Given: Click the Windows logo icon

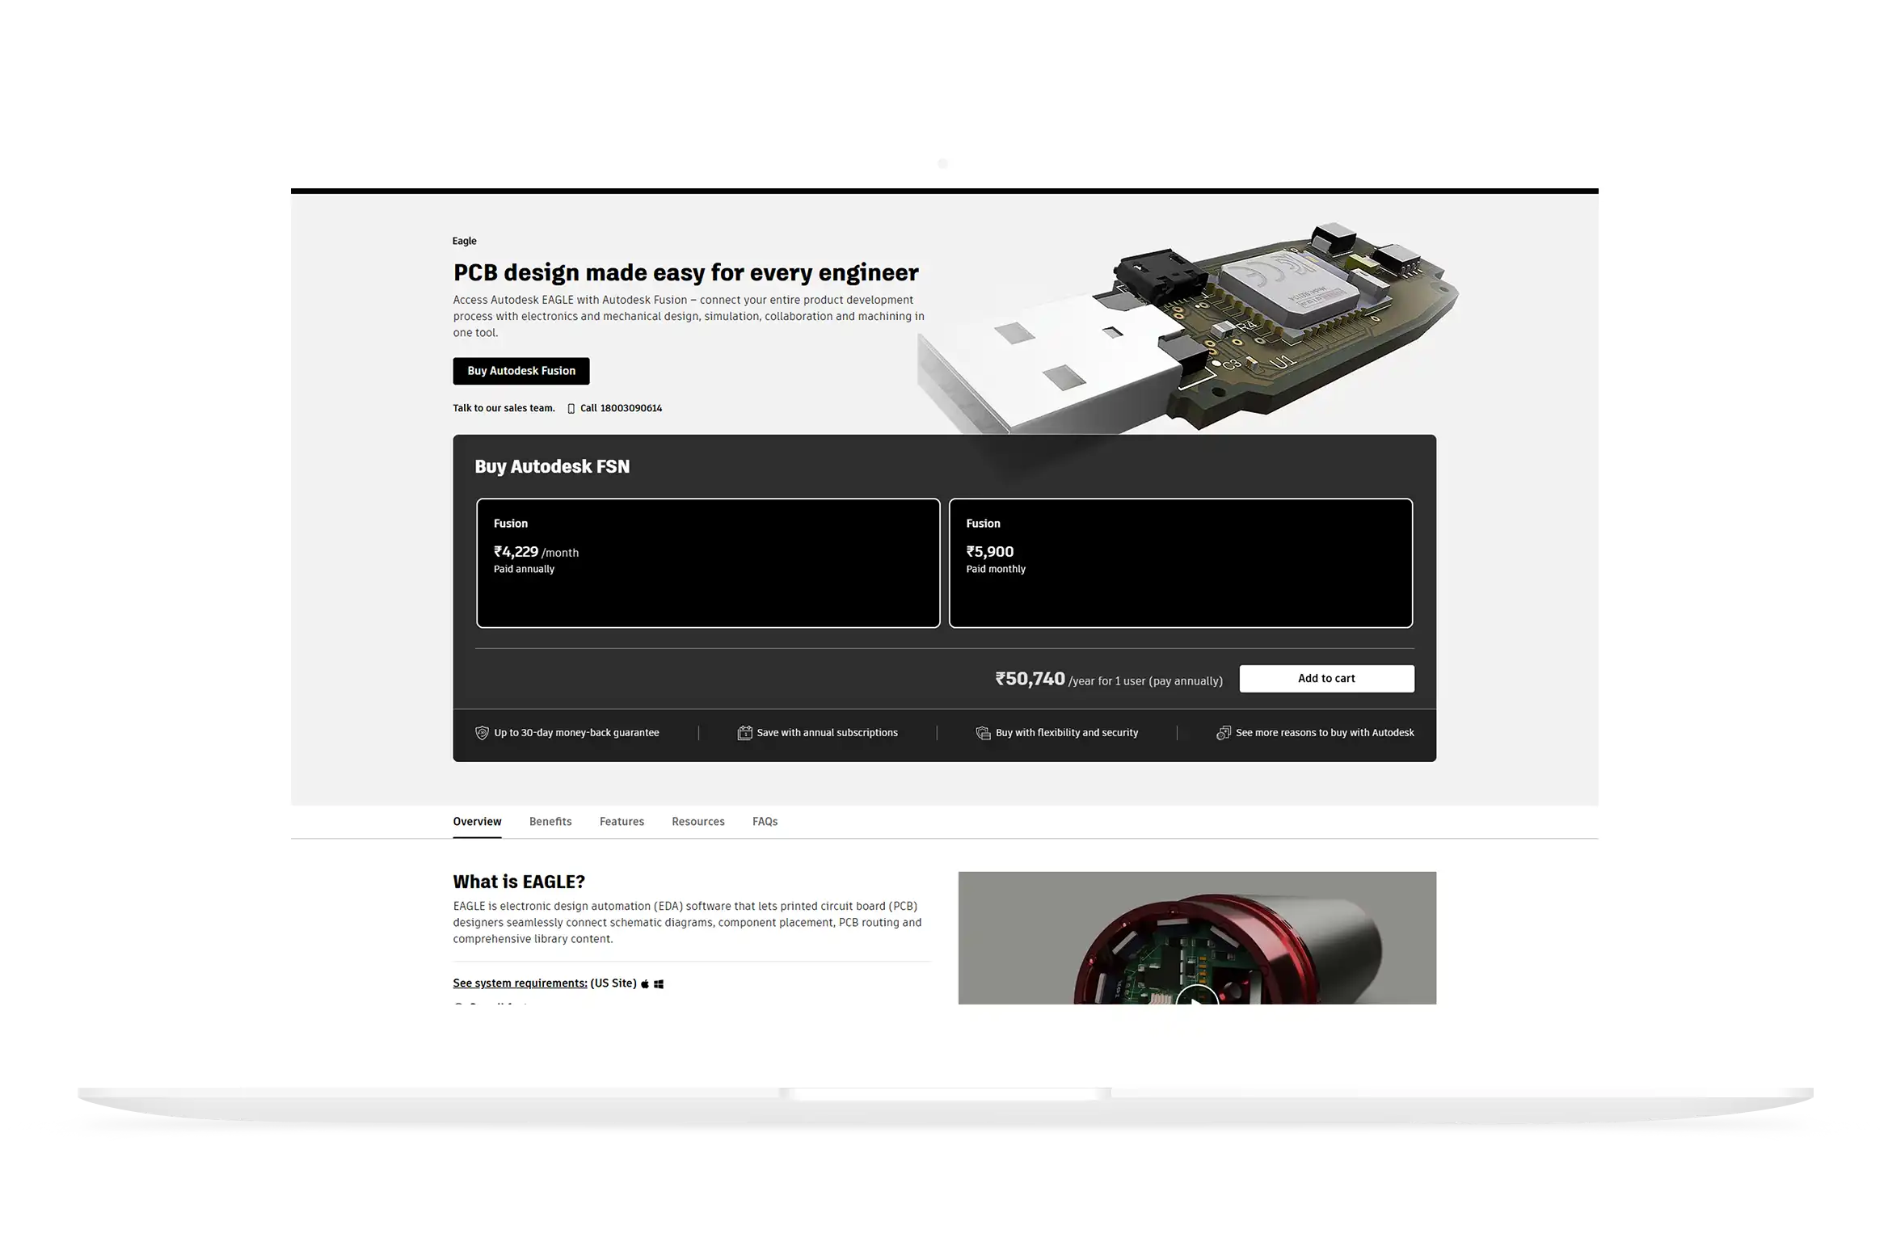Looking at the screenshot, I should coord(659,984).
